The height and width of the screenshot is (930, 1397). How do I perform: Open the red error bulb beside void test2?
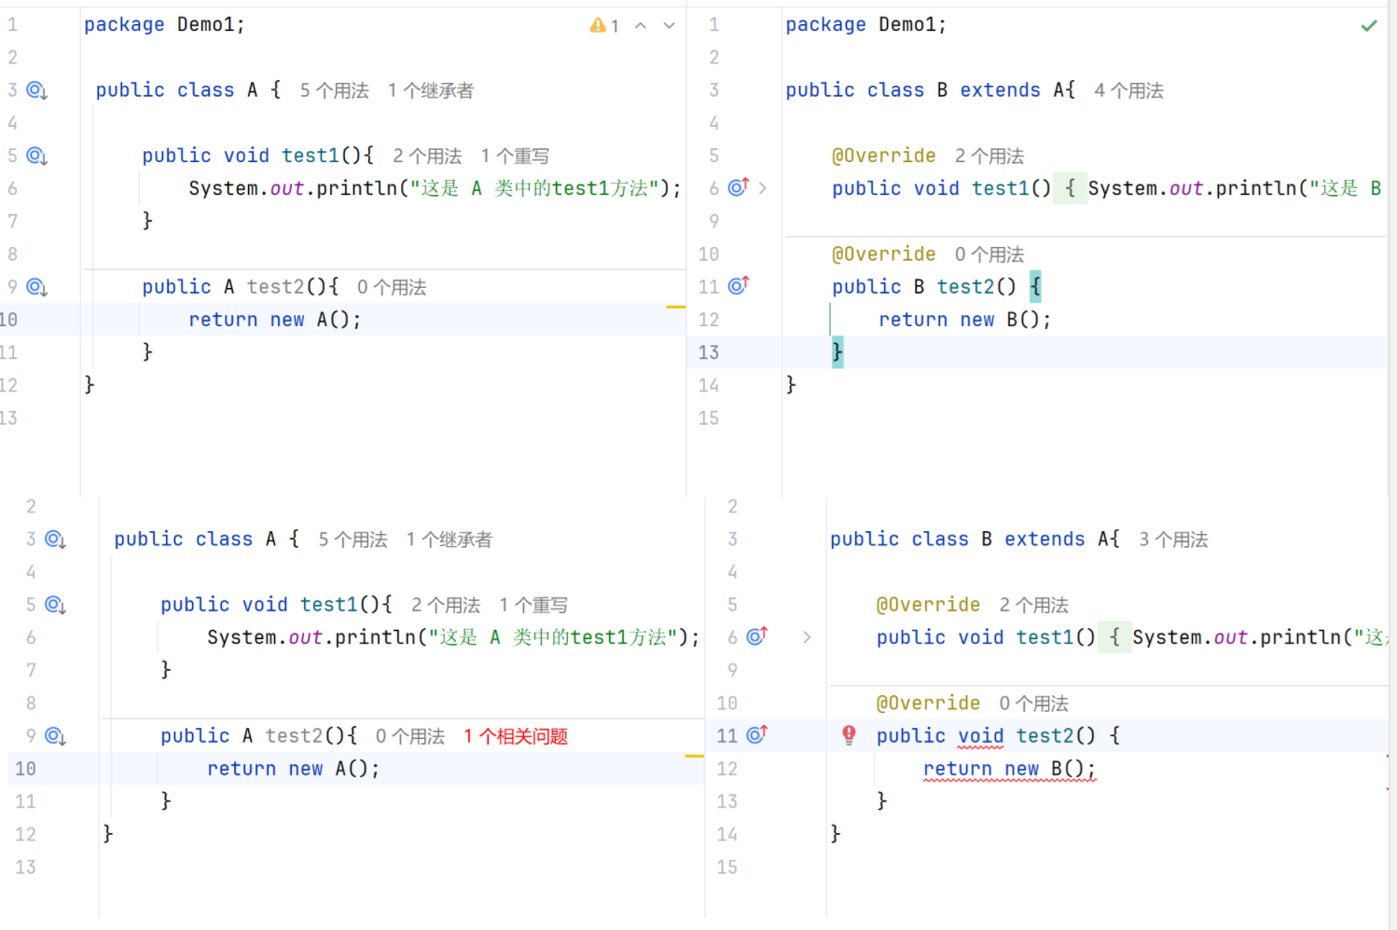849,735
